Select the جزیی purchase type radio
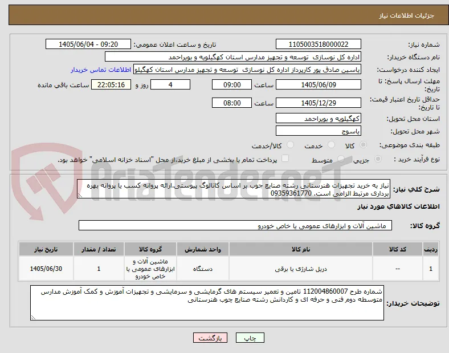Viewport: 449px width, 353px height. [378, 159]
